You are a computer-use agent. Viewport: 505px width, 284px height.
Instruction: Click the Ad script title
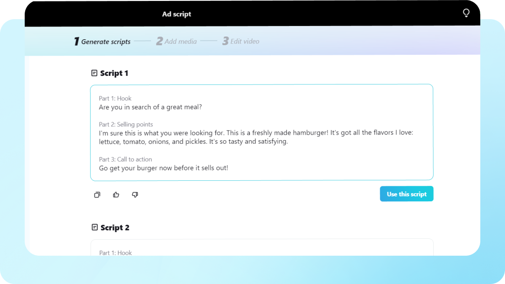tap(177, 14)
